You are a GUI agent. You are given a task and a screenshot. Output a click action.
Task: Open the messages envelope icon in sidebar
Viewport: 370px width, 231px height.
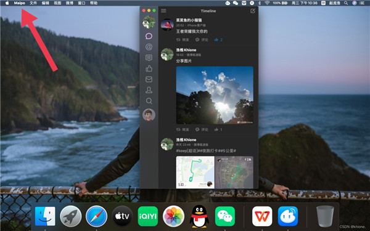(x=149, y=79)
